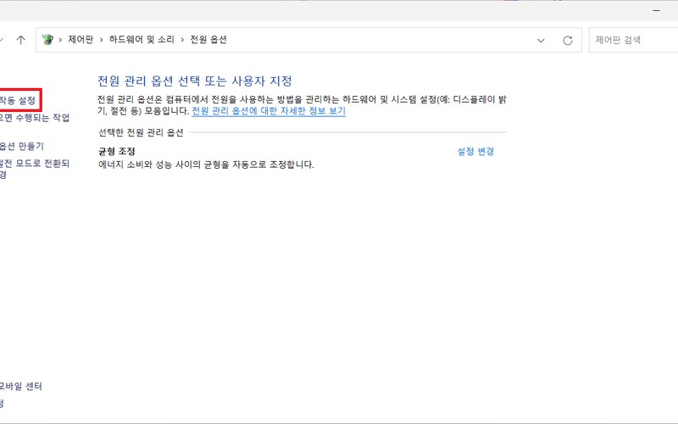Click 설정 변경 for balanced plan
Viewport: 678px width, 424px height.
tap(475, 152)
